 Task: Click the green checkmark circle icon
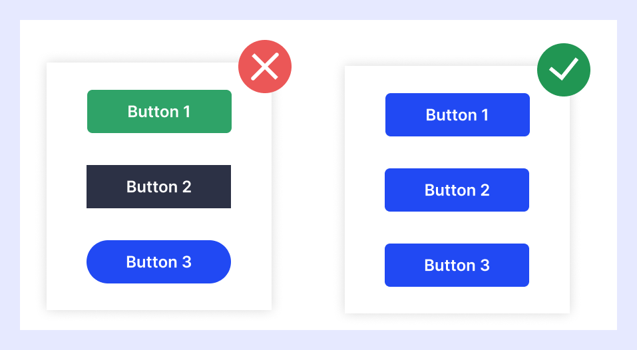[x=564, y=70]
